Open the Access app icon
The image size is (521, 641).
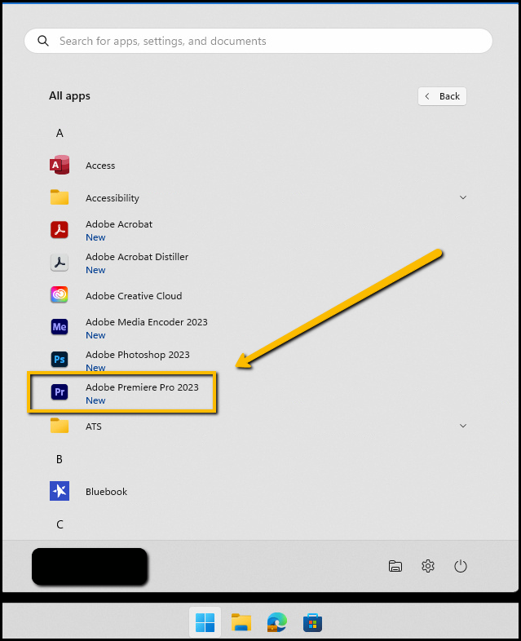click(60, 166)
